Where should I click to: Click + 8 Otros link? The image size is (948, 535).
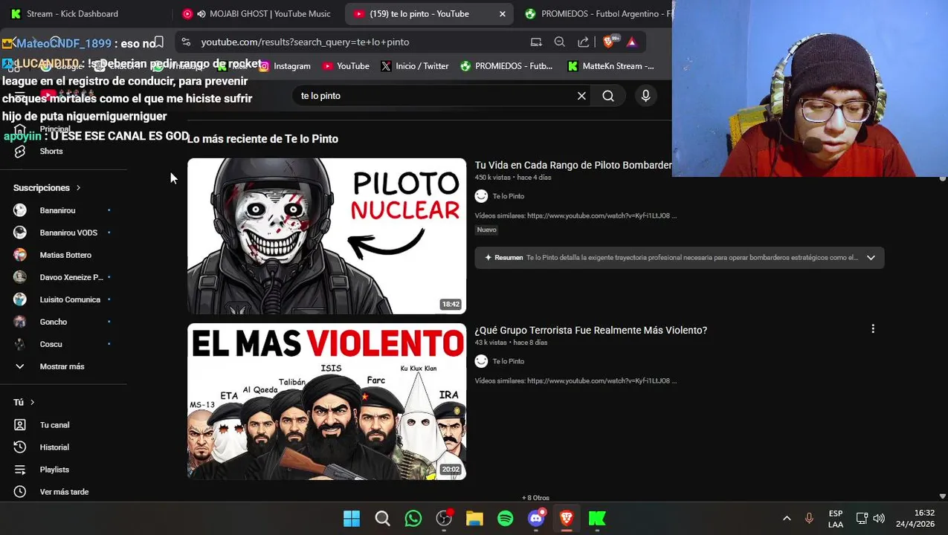click(x=535, y=498)
